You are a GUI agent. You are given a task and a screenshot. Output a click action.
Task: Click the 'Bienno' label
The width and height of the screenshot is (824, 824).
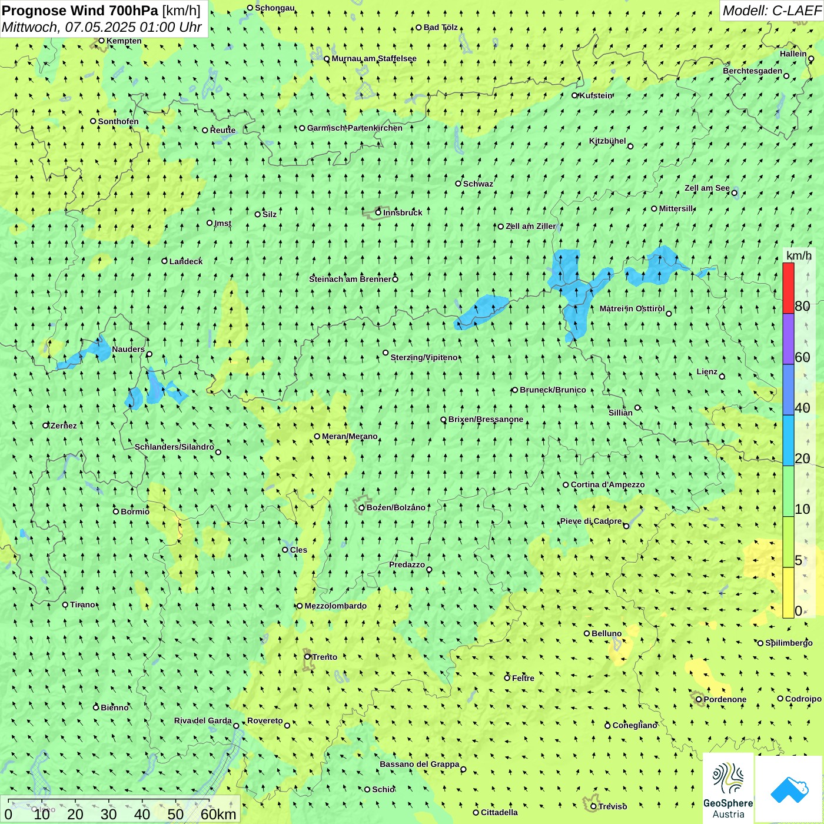pyautogui.click(x=114, y=707)
